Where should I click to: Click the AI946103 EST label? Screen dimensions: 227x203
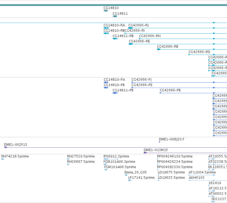pyautogui.click(x=196, y=178)
